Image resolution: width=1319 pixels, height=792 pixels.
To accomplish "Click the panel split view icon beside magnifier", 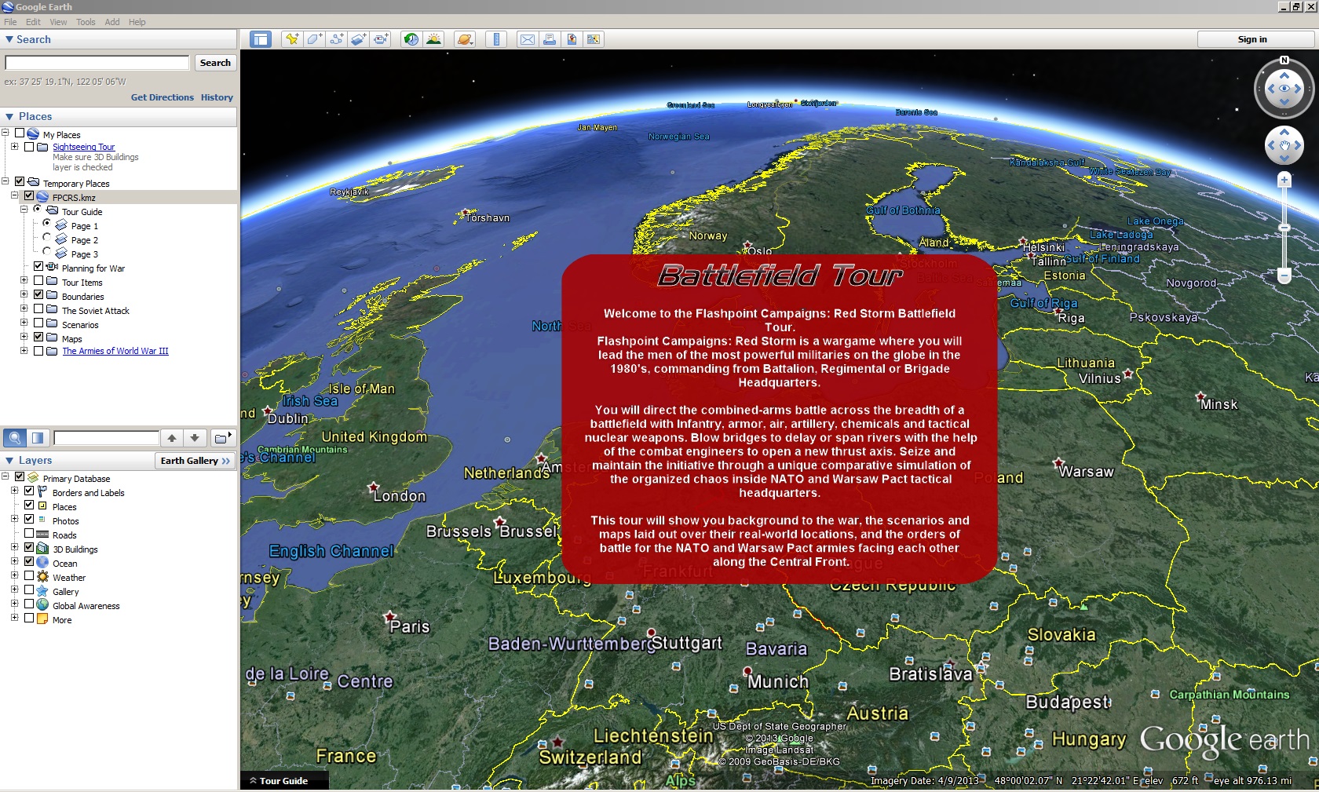I will point(38,438).
